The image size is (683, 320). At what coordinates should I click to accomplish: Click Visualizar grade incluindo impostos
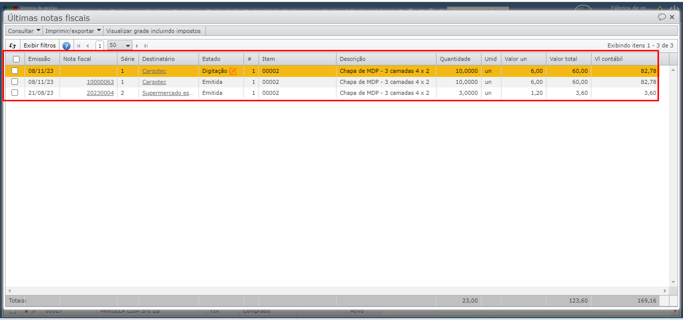click(x=153, y=31)
